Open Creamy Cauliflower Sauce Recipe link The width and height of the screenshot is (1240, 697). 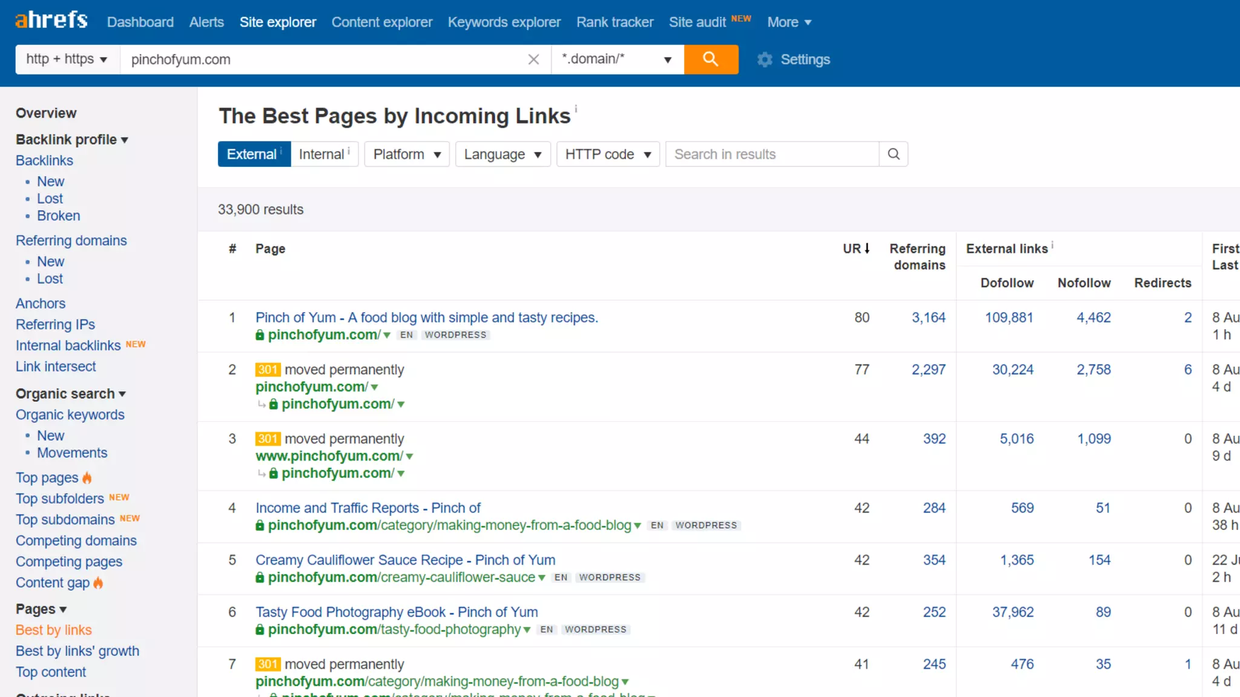coord(405,560)
